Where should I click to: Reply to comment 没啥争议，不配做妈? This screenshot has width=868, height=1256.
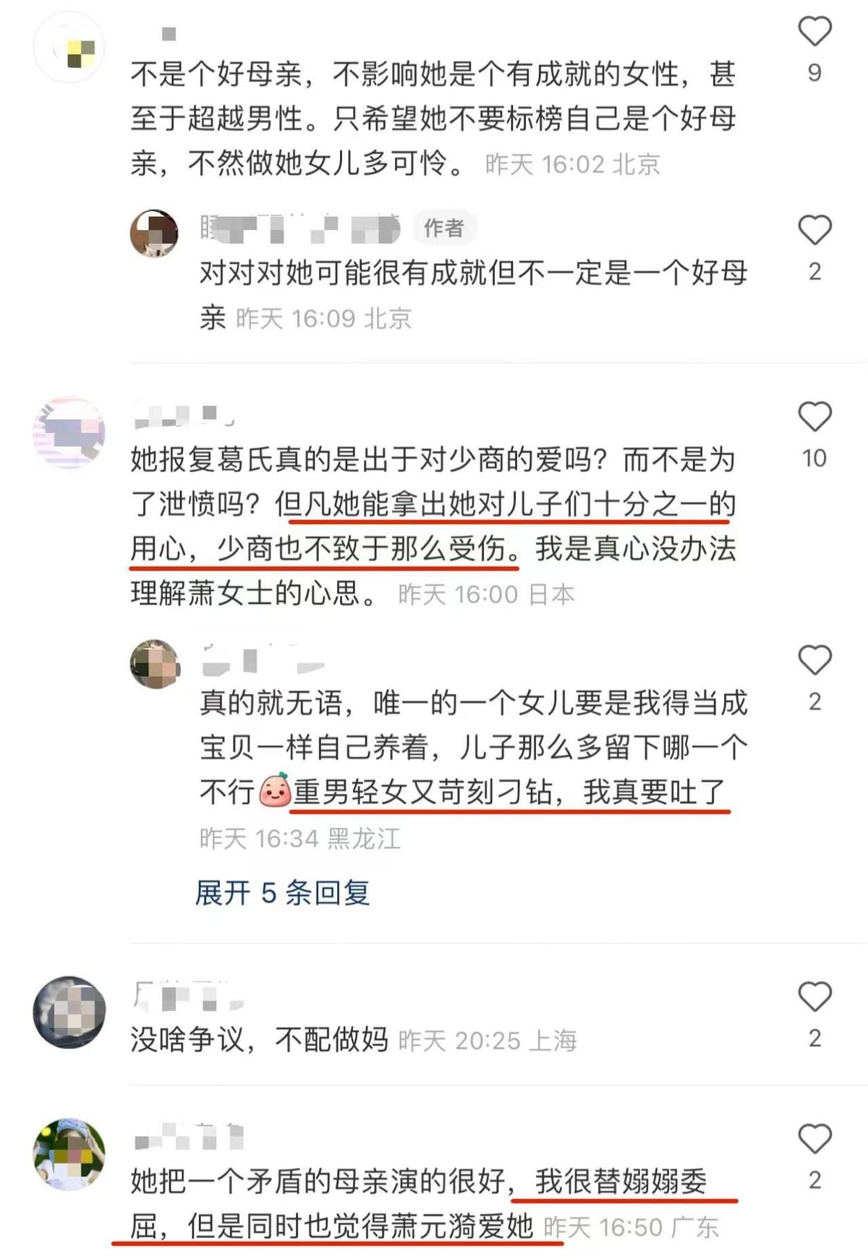coord(259,1040)
